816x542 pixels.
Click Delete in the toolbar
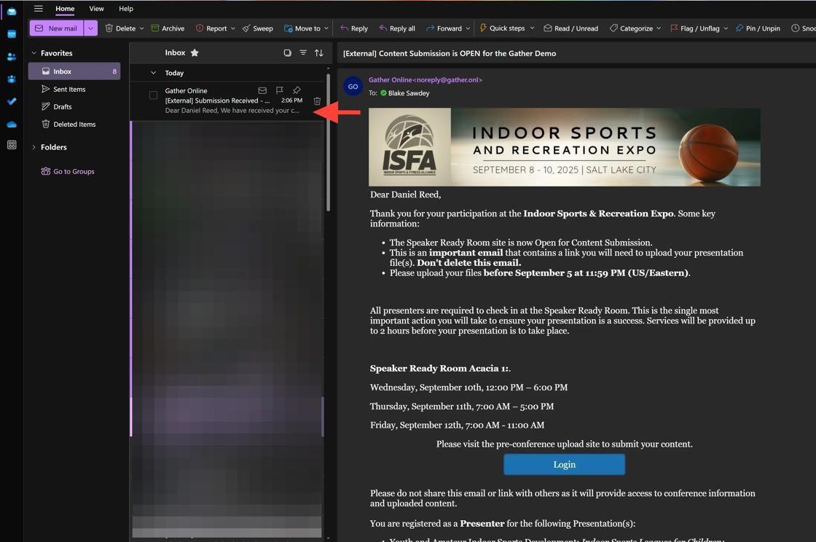click(120, 28)
